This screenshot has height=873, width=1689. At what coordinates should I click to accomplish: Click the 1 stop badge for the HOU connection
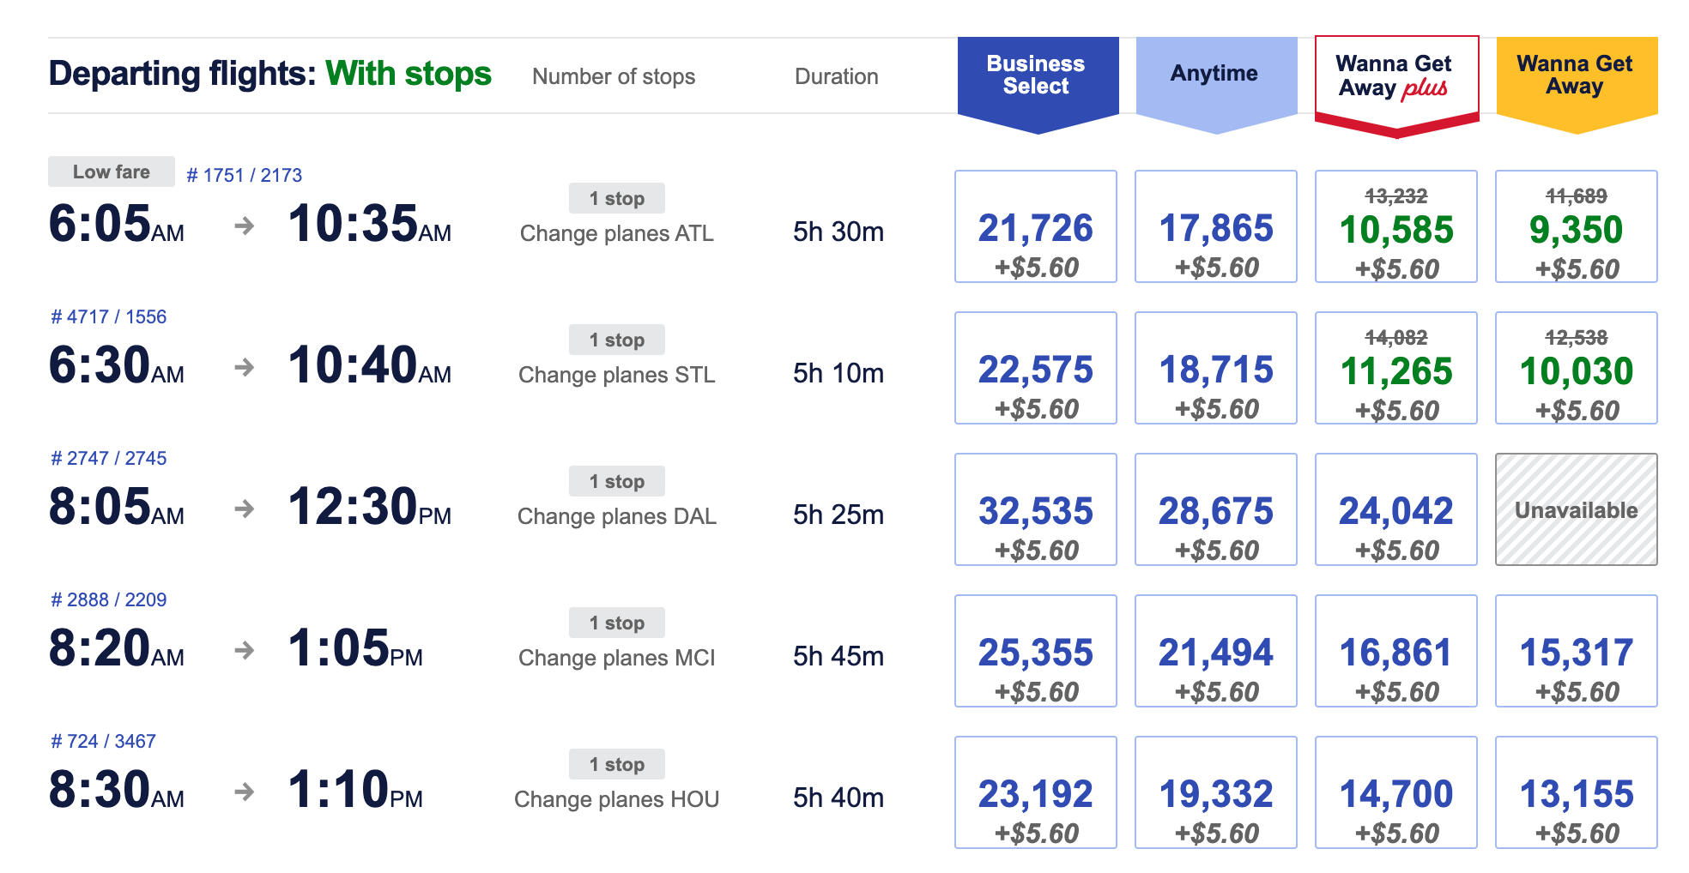tap(616, 764)
